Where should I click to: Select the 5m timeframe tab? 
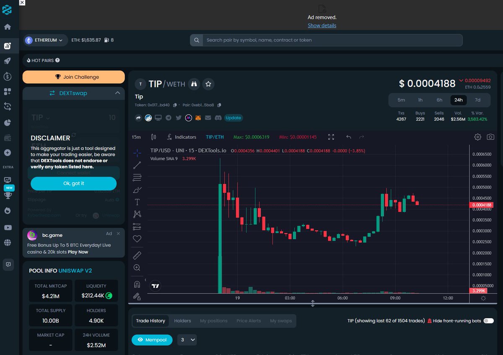401,100
